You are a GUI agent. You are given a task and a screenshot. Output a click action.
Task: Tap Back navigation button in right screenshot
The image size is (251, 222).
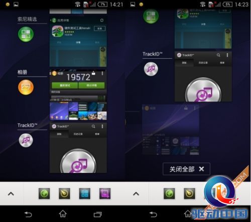tap(153, 214)
